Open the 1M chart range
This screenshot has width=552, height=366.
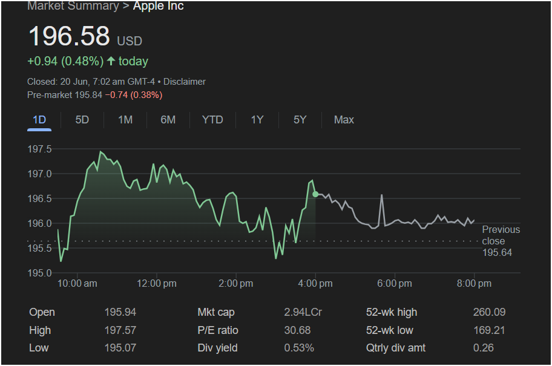pyautogui.click(x=125, y=120)
